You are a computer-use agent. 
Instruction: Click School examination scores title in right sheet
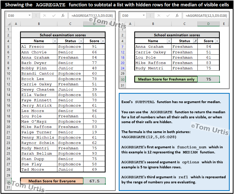click(x=177, y=35)
